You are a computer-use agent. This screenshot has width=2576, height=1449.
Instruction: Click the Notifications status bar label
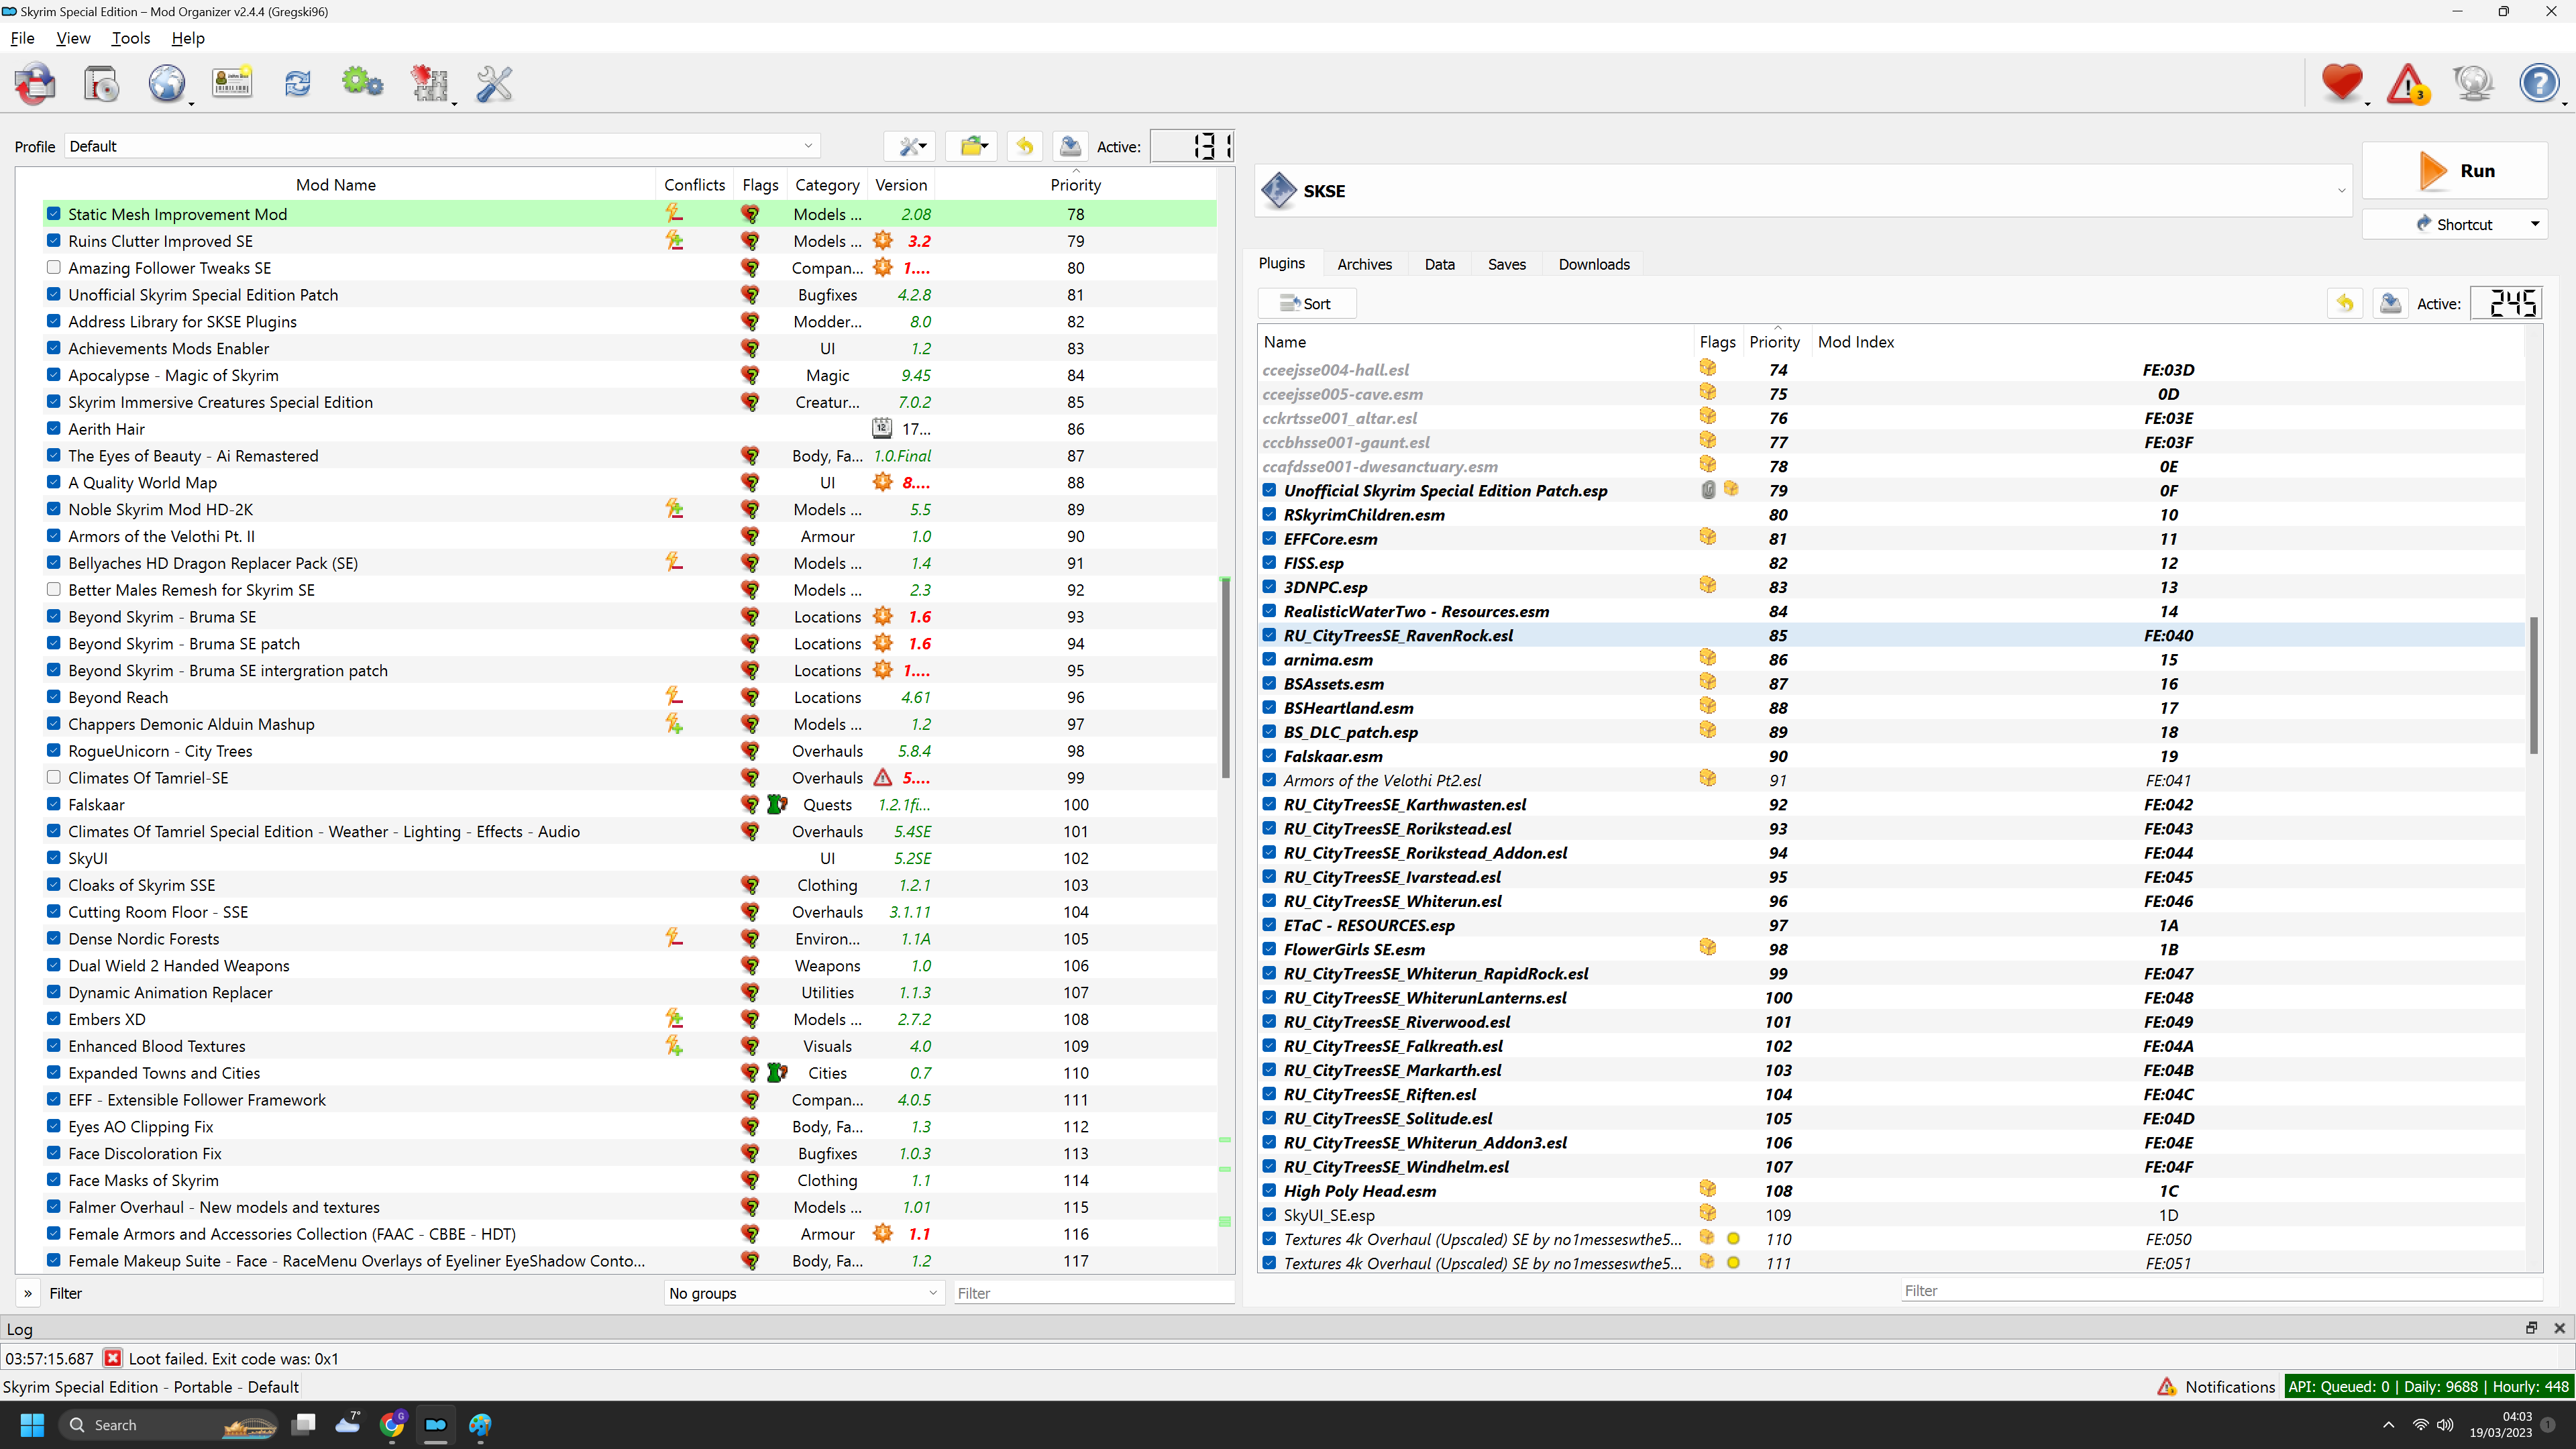pos(2229,1387)
